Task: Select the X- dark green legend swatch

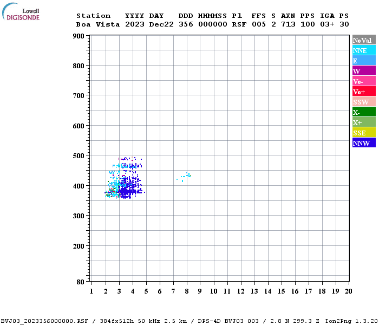Action: (364, 112)
